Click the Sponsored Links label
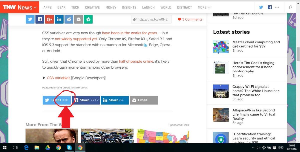300x152 pixels. point(179,125)
